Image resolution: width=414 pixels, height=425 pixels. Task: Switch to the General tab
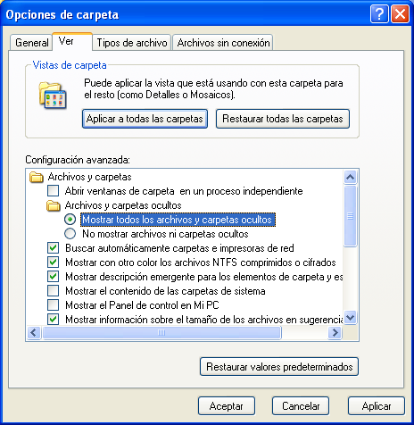32,43
